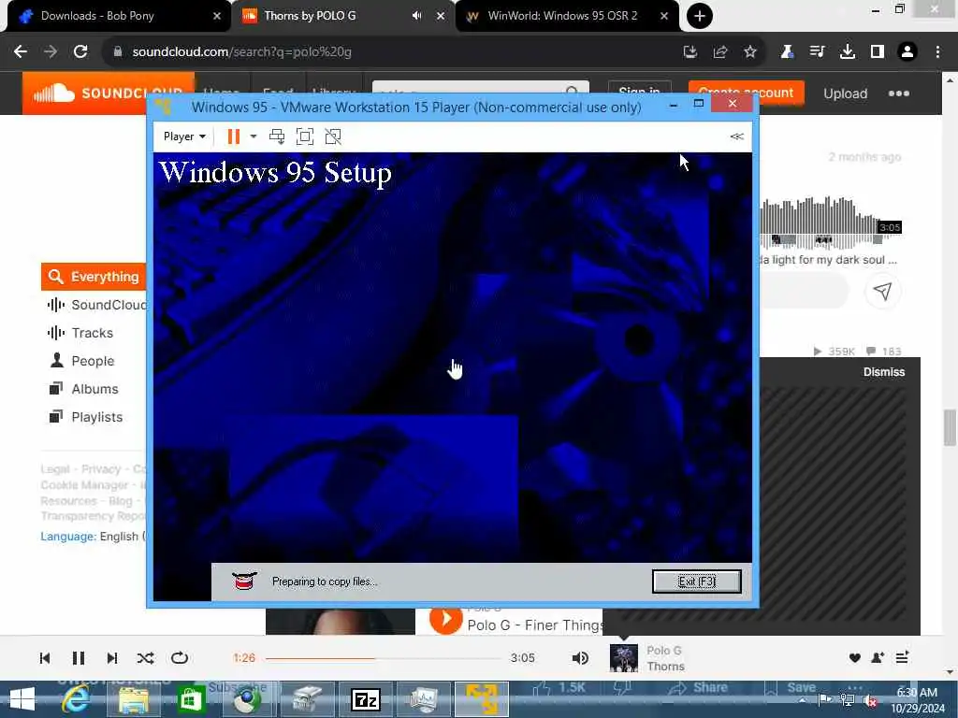The height and width of the screenshot is (718, 958).
Task: Like the current track with heart icon
Action: coord(855,657)
